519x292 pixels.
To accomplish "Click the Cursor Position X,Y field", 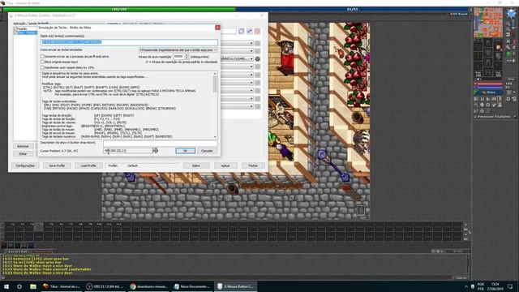I will [x=128, y=151].
